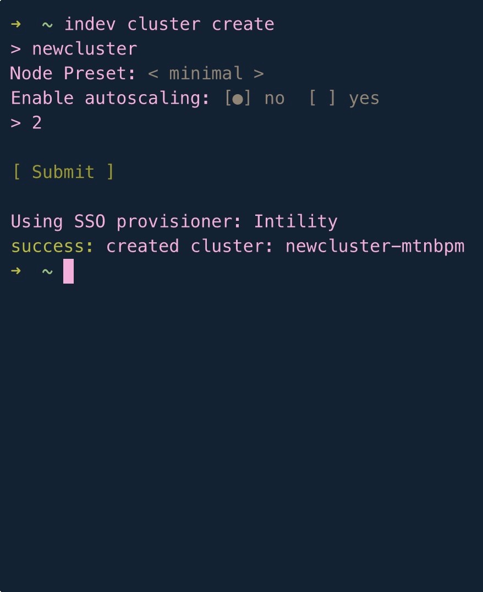
Task: Click the minimal preset value
Action: 206,73
